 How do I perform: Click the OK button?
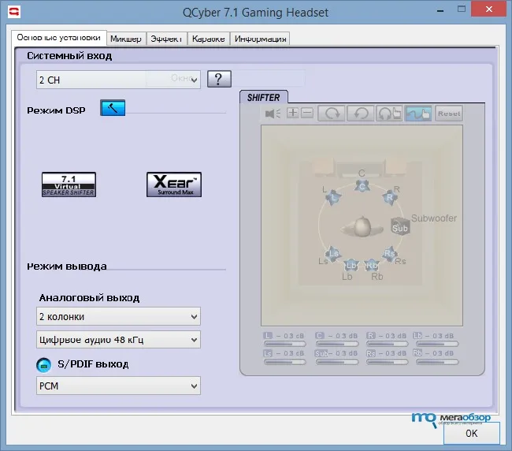(x=471, y=433)
